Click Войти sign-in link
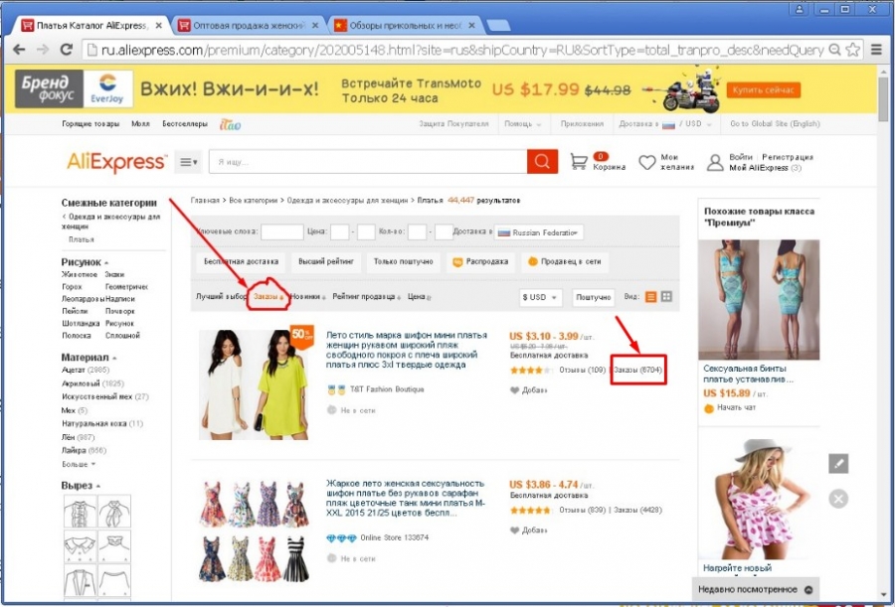 pos(740,157)
